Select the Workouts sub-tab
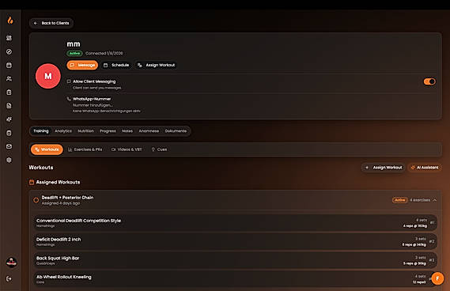The width and height of the screenshot is (450, 291). (x=47, y=149)
